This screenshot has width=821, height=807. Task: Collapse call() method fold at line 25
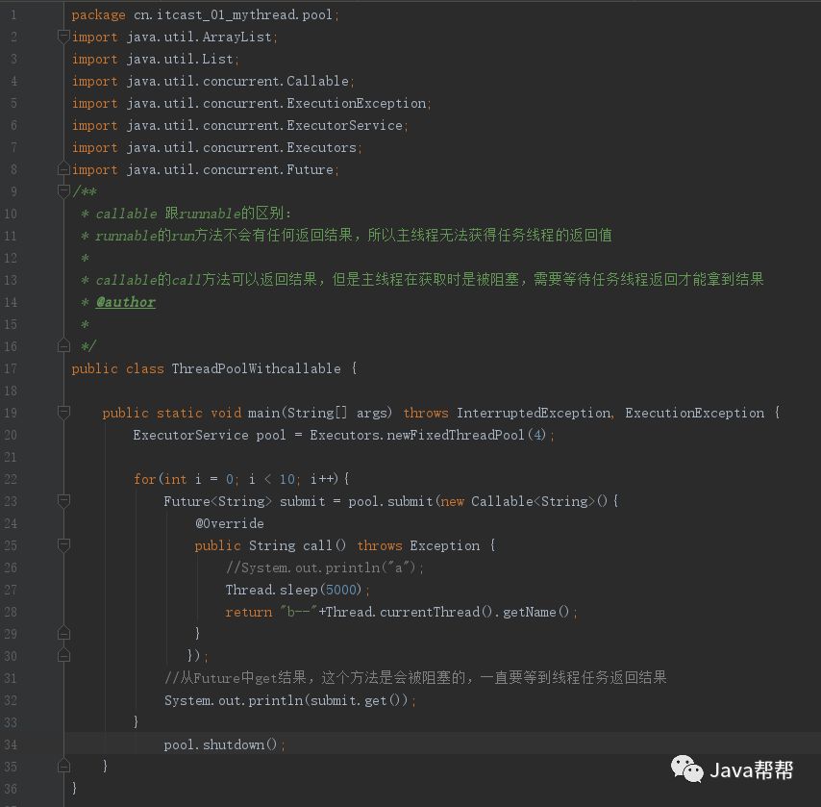63,545
